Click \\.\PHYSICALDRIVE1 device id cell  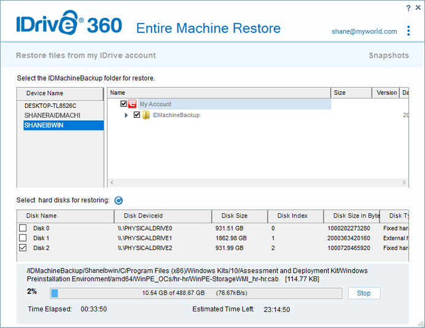145,238
